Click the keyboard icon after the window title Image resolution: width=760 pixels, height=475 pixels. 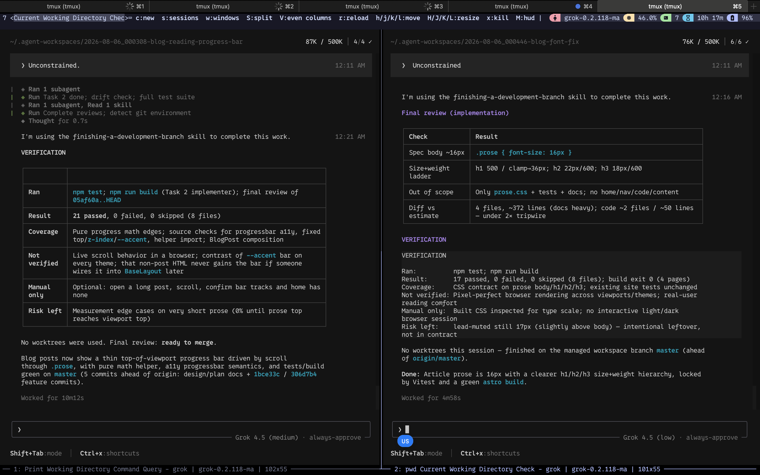pos(130,18)
